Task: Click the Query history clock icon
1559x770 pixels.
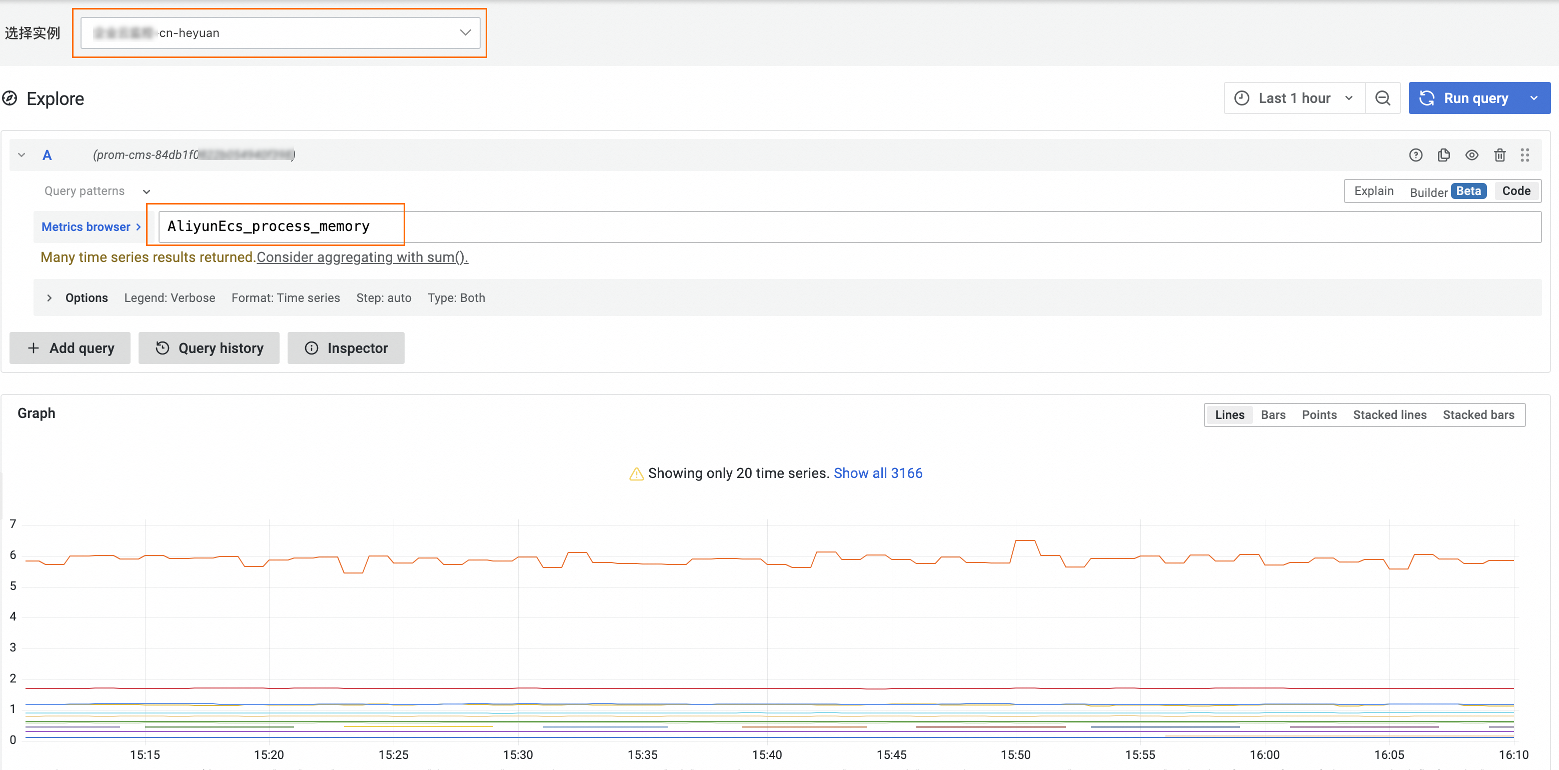Action: pos(162,348)
